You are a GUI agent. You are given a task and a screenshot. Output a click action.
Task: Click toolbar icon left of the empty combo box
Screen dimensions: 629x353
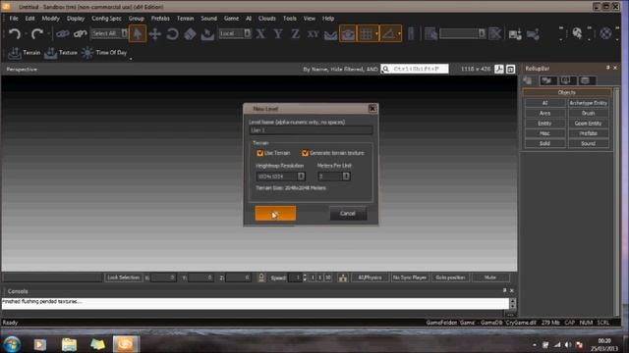tap(430, 34)
